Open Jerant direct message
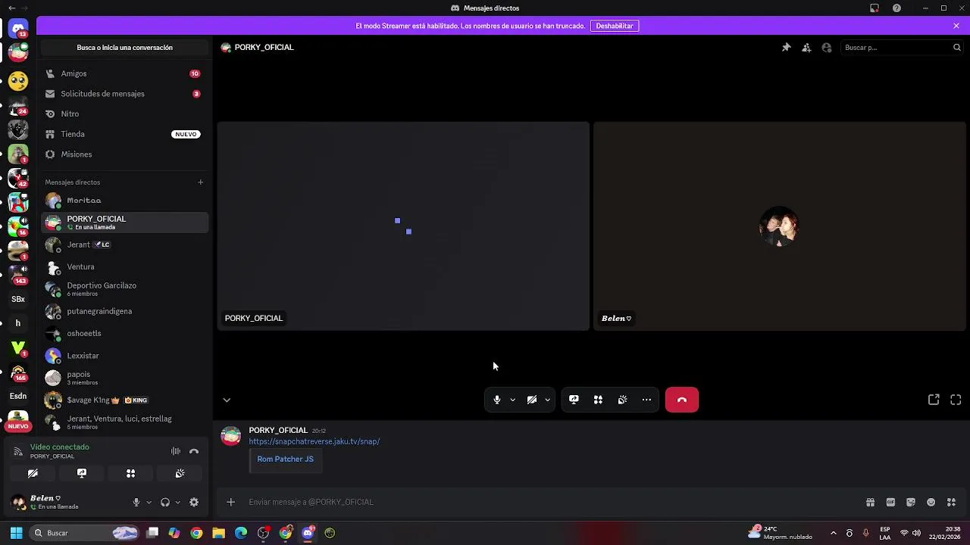 point(124,244)
